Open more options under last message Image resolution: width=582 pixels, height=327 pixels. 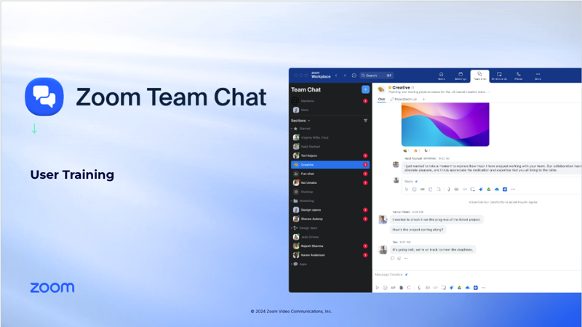406,259
